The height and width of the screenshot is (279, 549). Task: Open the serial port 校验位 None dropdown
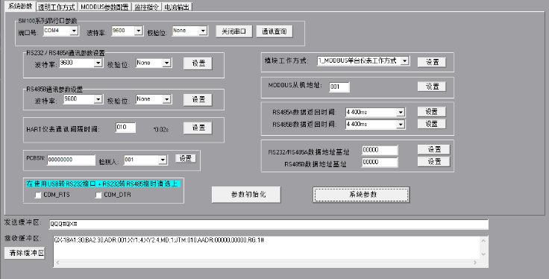203,31
